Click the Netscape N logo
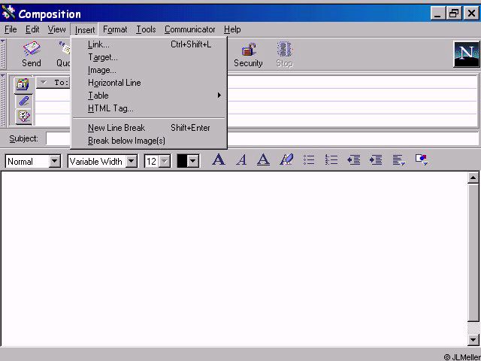 pos(466,54)
